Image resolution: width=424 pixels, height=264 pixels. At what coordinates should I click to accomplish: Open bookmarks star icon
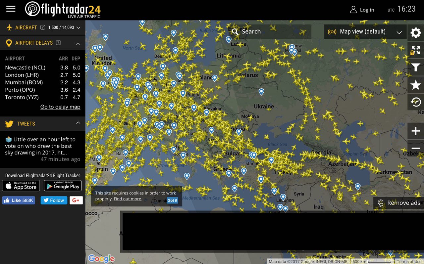[x=415, y=85]
